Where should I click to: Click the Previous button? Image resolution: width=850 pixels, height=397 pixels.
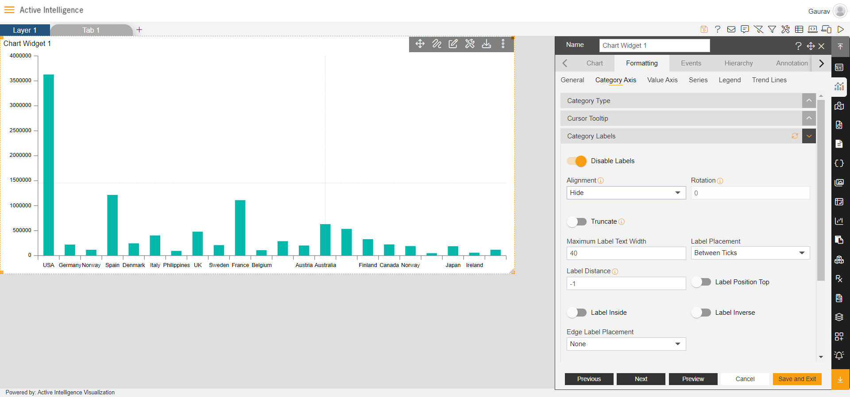point(589,379)
